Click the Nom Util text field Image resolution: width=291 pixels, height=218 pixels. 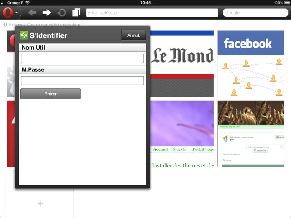click(x=82, y=59)
